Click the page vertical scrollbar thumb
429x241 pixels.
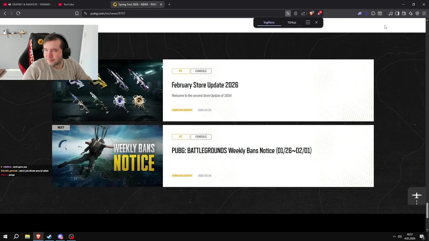427,210
